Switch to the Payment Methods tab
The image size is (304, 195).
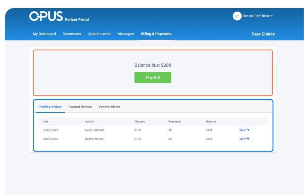pos(80,107)
